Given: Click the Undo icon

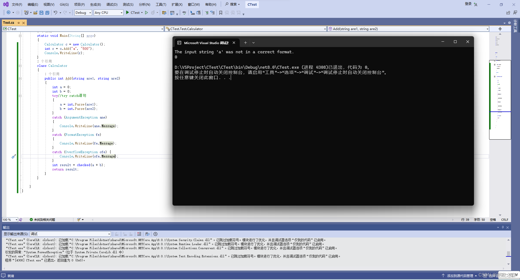Looking at the screenshot, I should (55, 12).
